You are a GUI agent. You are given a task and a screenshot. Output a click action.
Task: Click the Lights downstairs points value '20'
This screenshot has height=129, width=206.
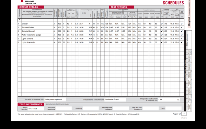point(64,42)
